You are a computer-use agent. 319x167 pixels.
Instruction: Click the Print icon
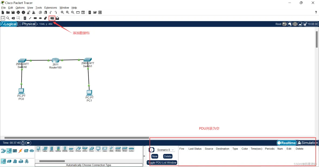[x=18, y=13]
